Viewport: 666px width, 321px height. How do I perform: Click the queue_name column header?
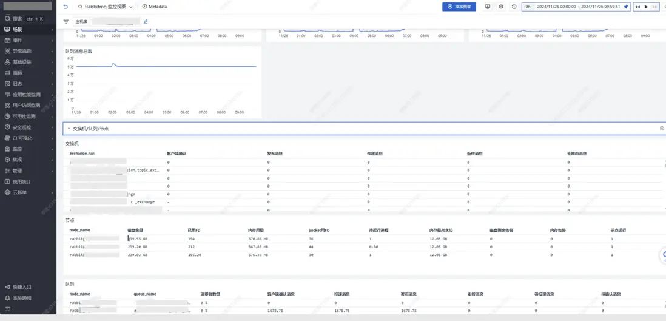[x=145, y=294]
